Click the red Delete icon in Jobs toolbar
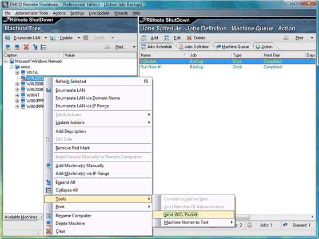The width and height of the screenshot is (319, 239). tap(189, 38)
